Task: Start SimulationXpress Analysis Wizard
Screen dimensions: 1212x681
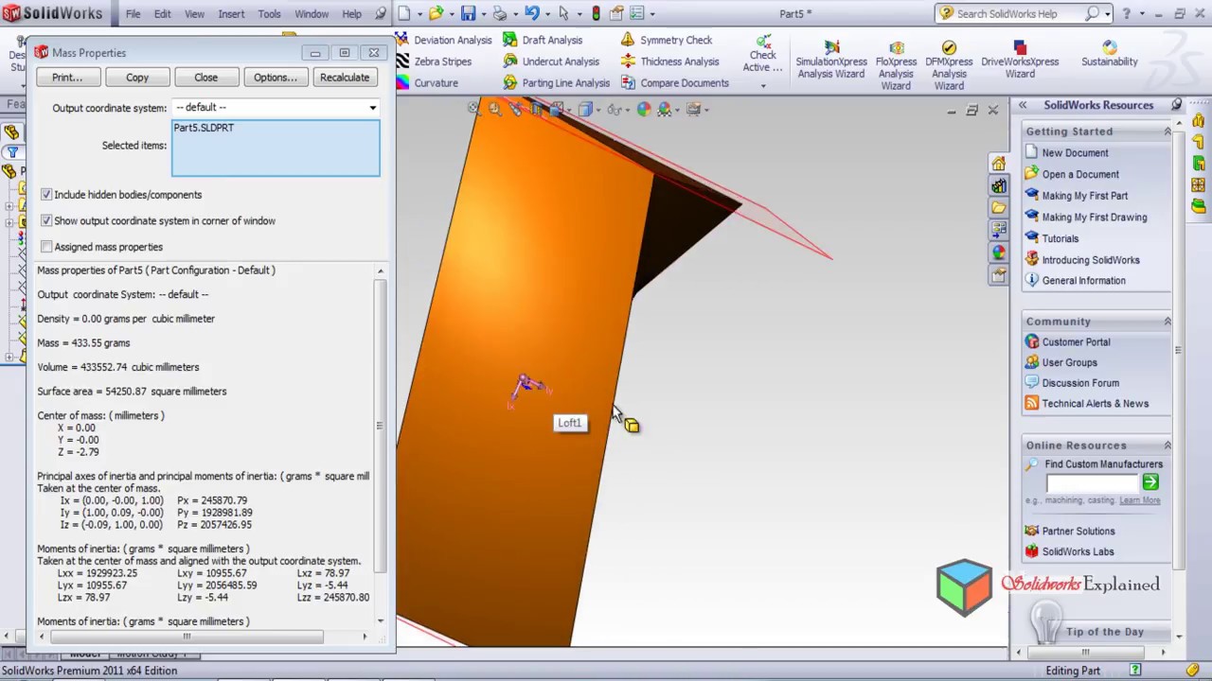Action: coord(830,61)
